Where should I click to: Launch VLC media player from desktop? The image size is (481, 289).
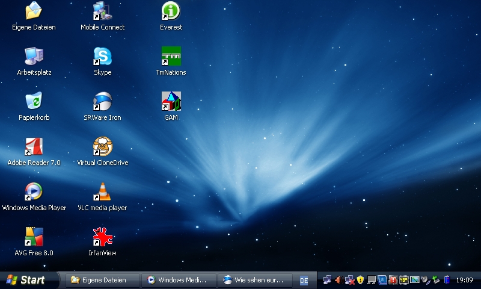(x=103, y=192)
